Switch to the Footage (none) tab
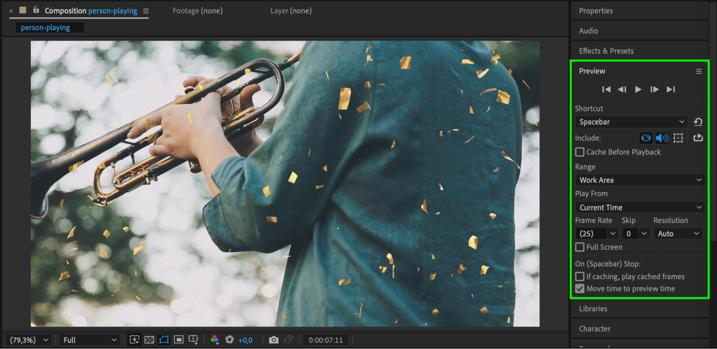 [x=198, y=11]
